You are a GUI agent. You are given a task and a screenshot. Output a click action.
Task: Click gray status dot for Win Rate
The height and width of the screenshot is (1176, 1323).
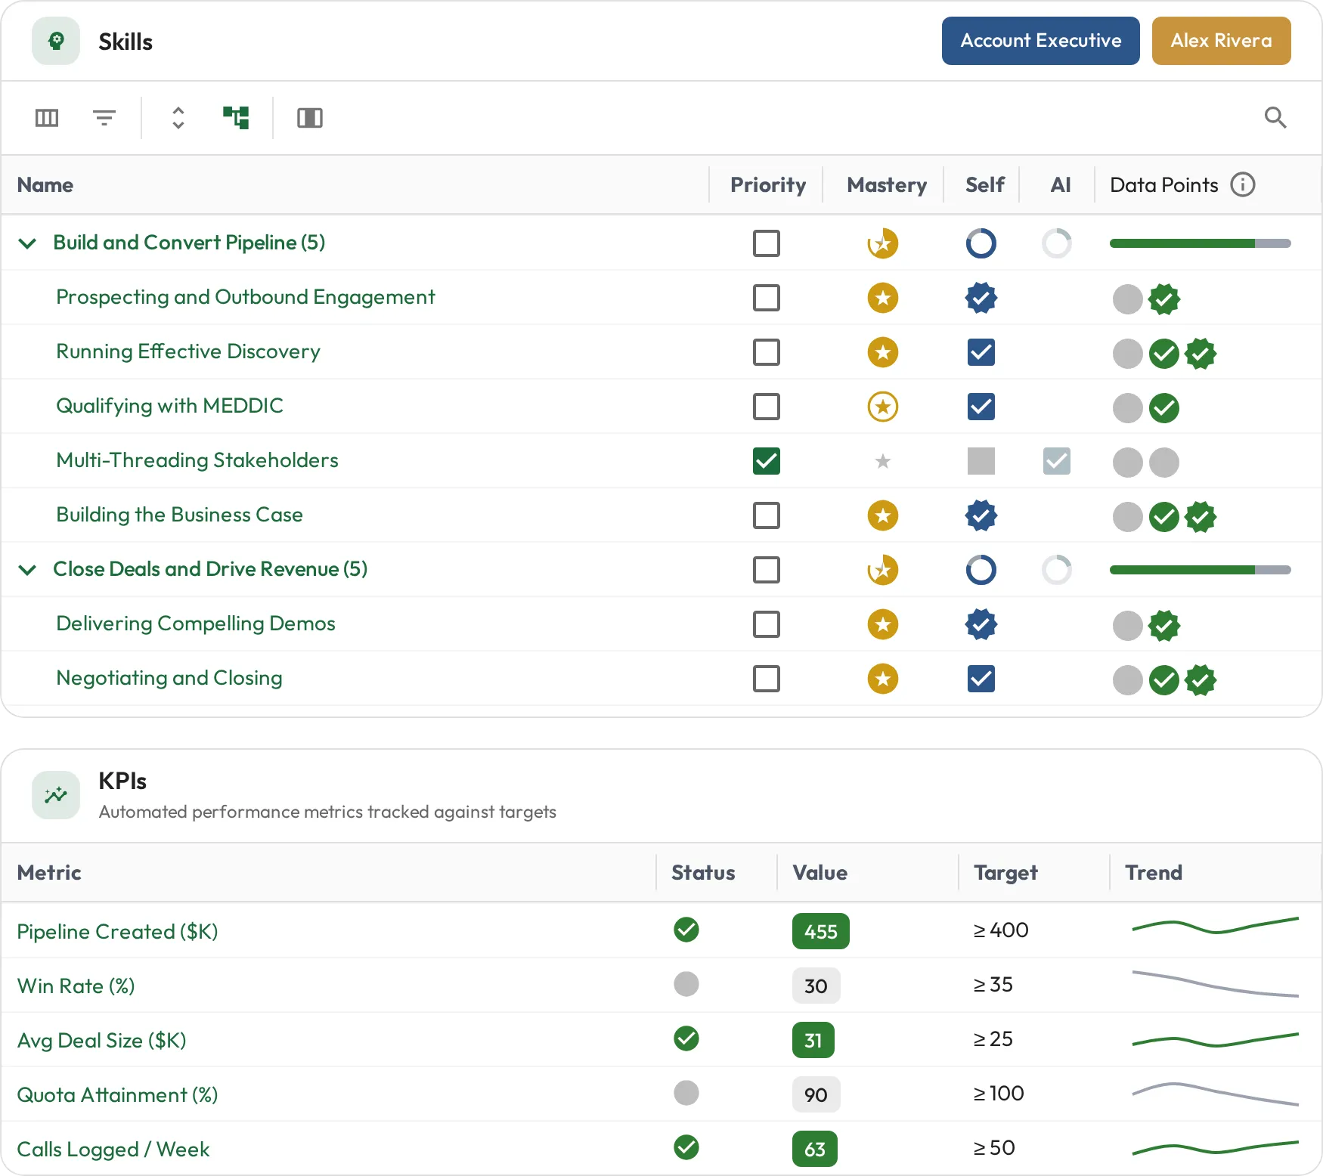click(686, 984)
